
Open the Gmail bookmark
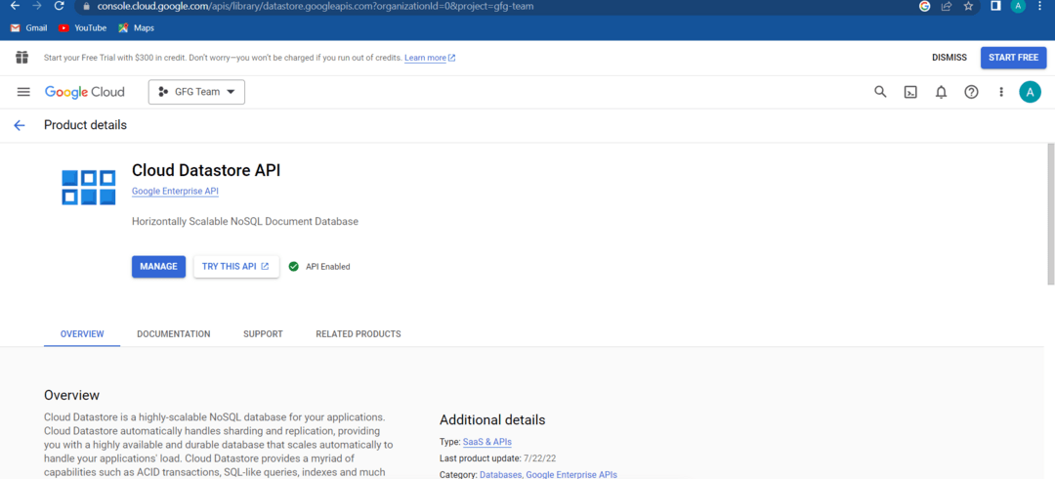click(x=29, y=27)
